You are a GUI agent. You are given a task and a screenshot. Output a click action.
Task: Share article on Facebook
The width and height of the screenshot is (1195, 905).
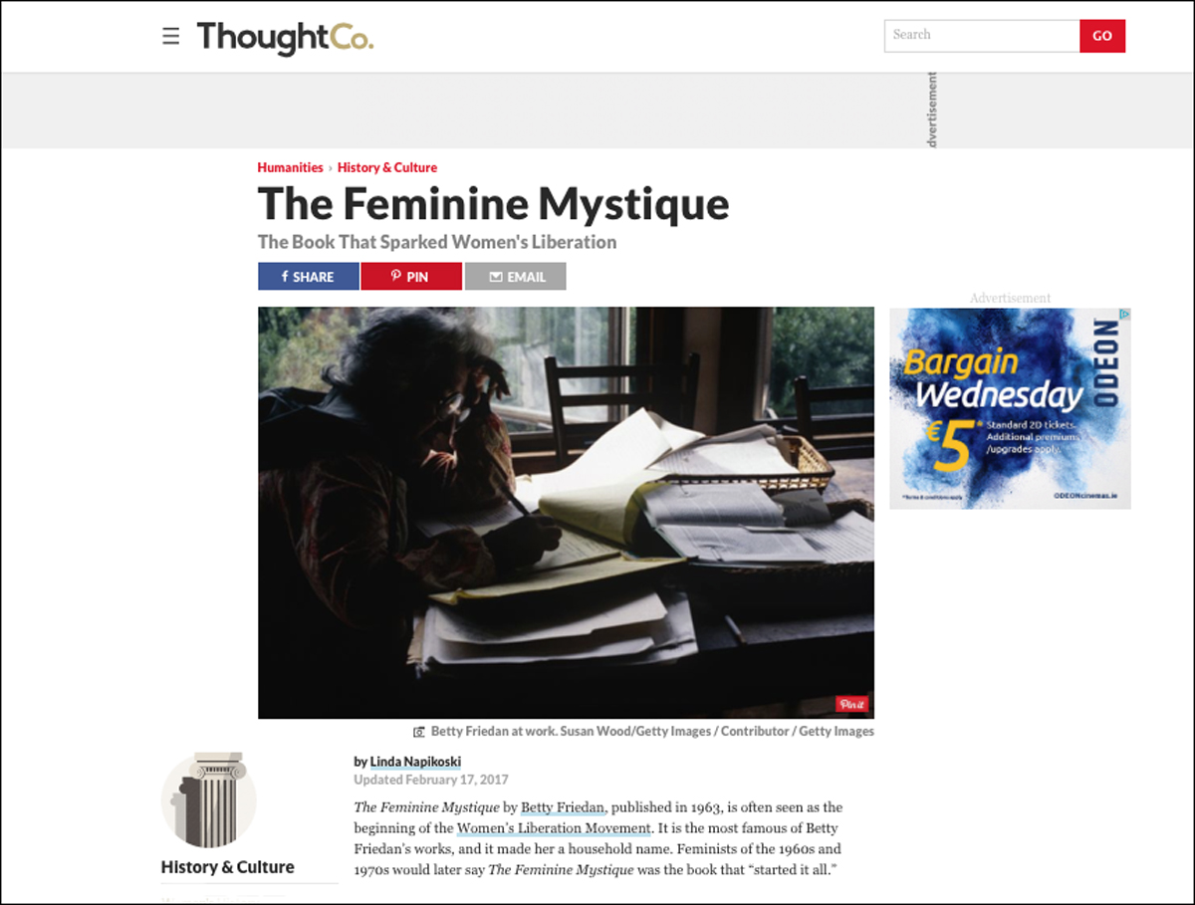click(309, 277)
